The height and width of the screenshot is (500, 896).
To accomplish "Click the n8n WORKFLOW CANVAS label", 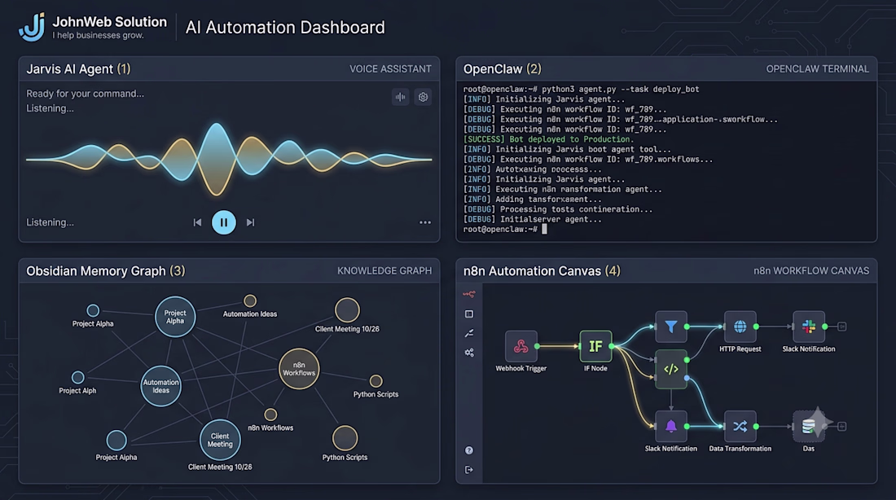I will tap(811, 271).
